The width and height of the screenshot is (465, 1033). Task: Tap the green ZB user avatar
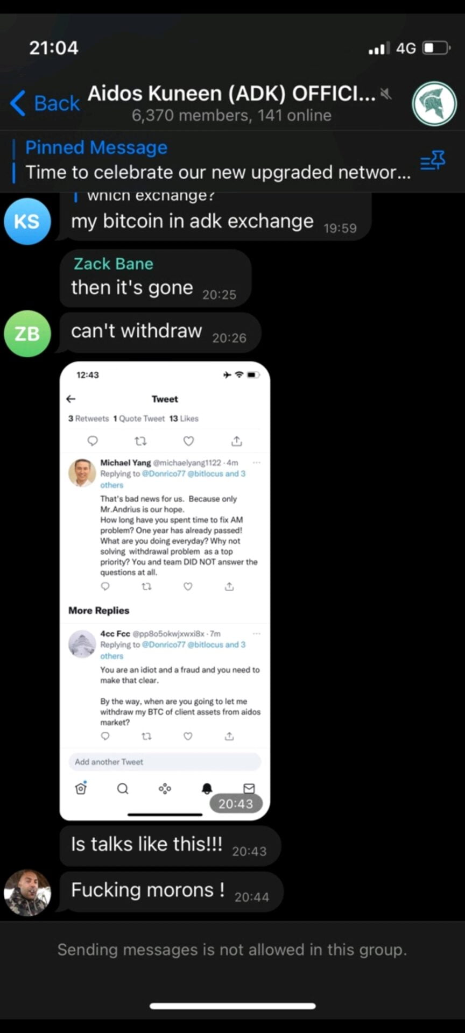pyautogui.click(x=27, y=334)
